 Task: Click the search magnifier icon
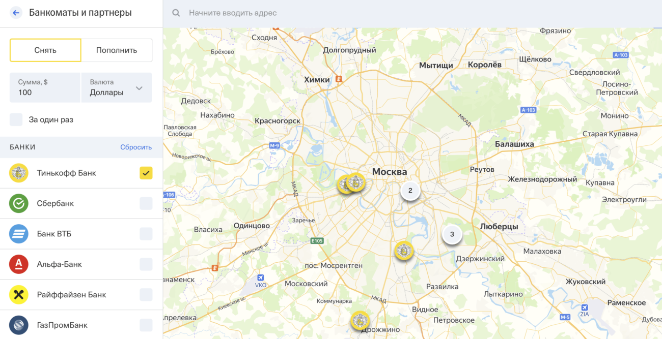click(x=176, y=13)
